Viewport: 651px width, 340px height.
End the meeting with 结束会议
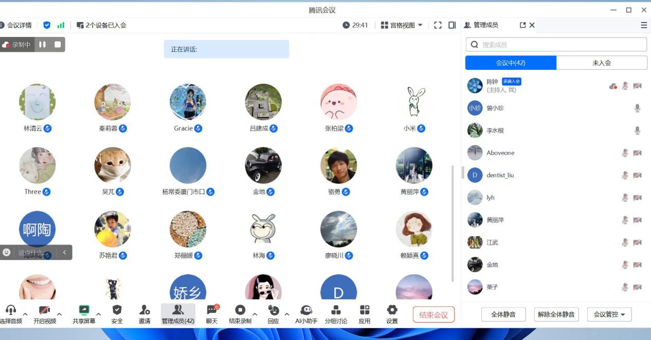pyautogui.click(x=433, y=315)
